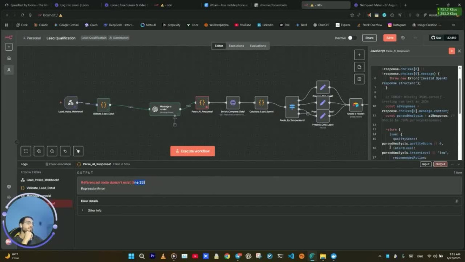
Task: Copy the error details
Action: point(457,201)
